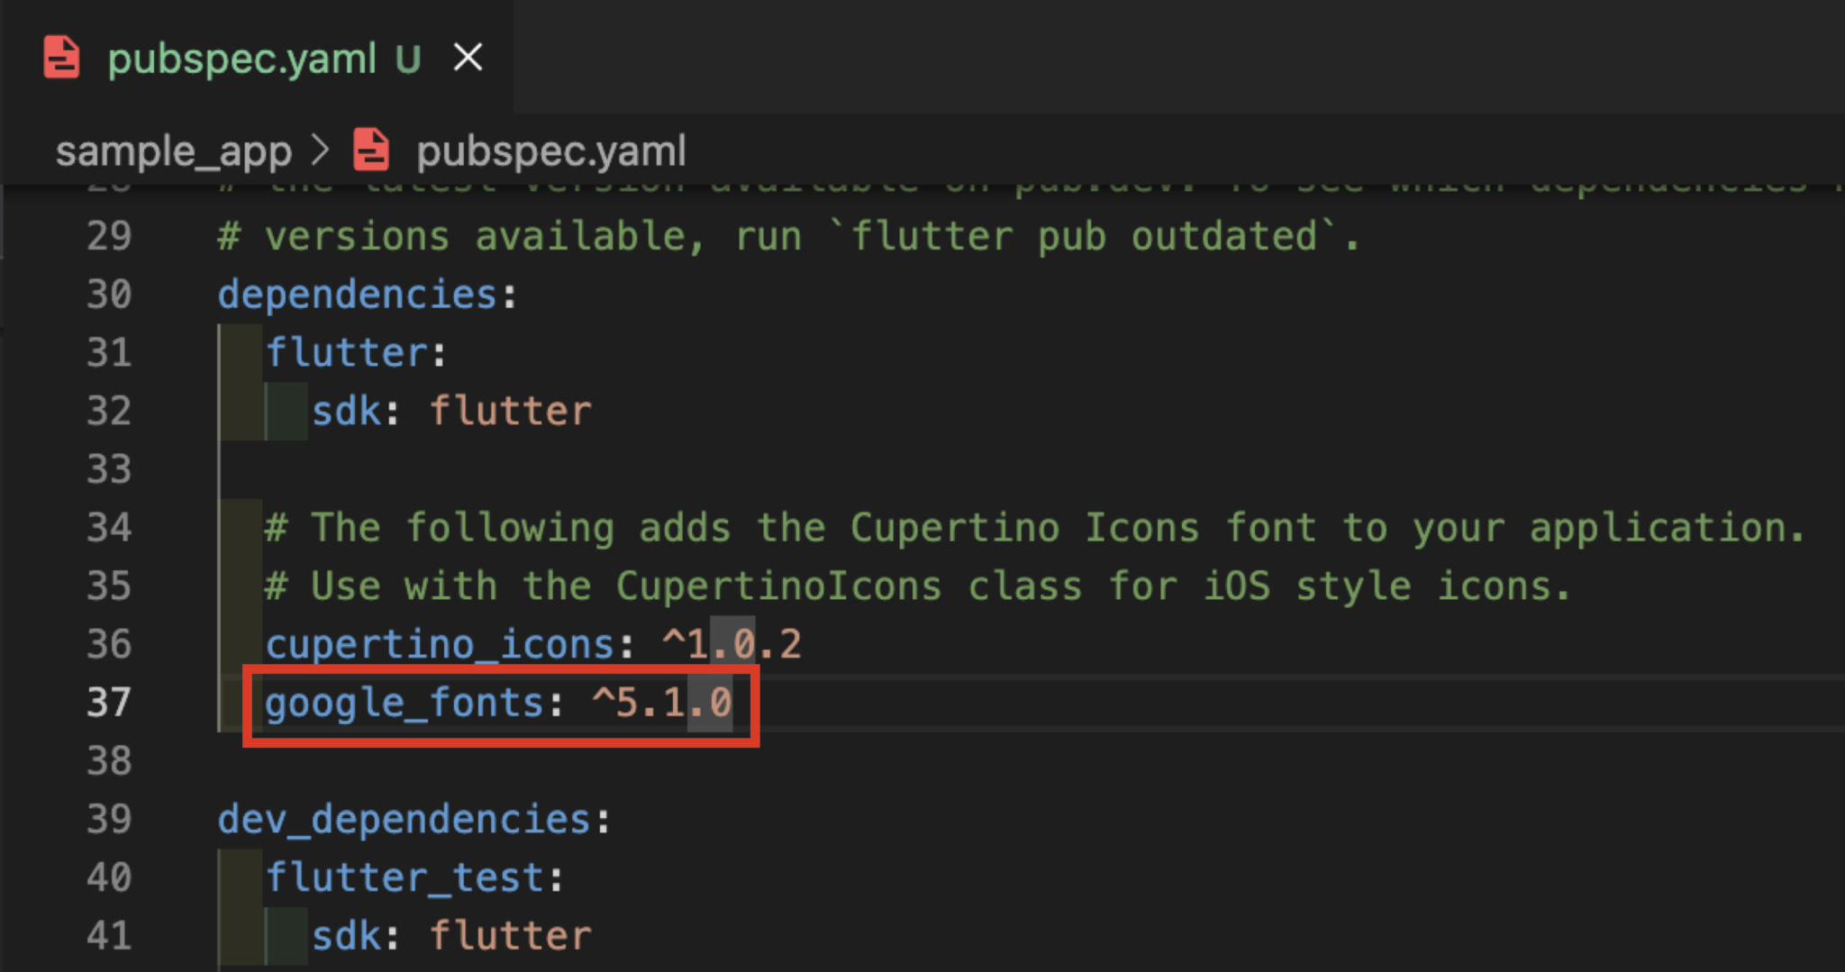The image size is (1845, 972).
Task: Click line number 39 in the gutter
Action: 108,819
